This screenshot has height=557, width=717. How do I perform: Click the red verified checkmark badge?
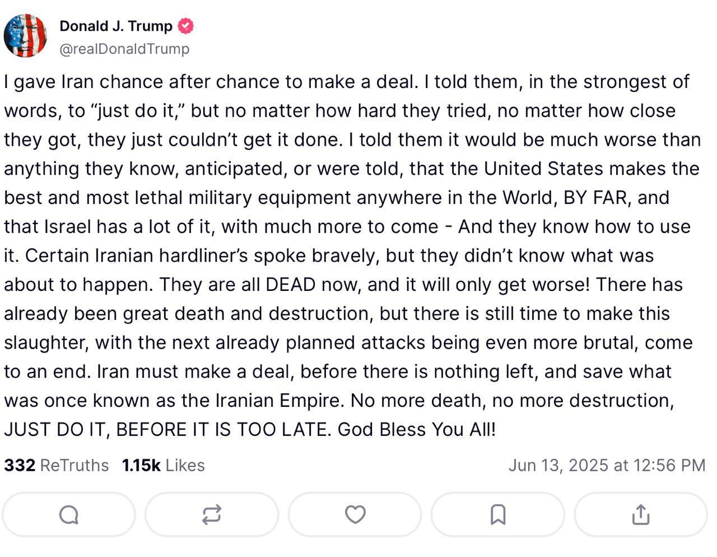(186, 26)
